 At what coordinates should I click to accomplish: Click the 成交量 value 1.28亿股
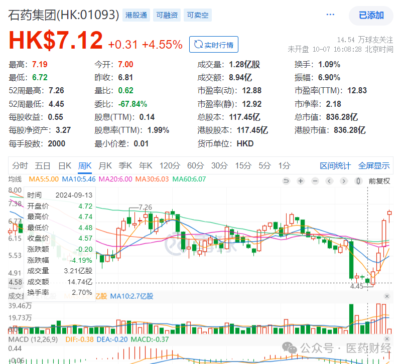point(244,64)
